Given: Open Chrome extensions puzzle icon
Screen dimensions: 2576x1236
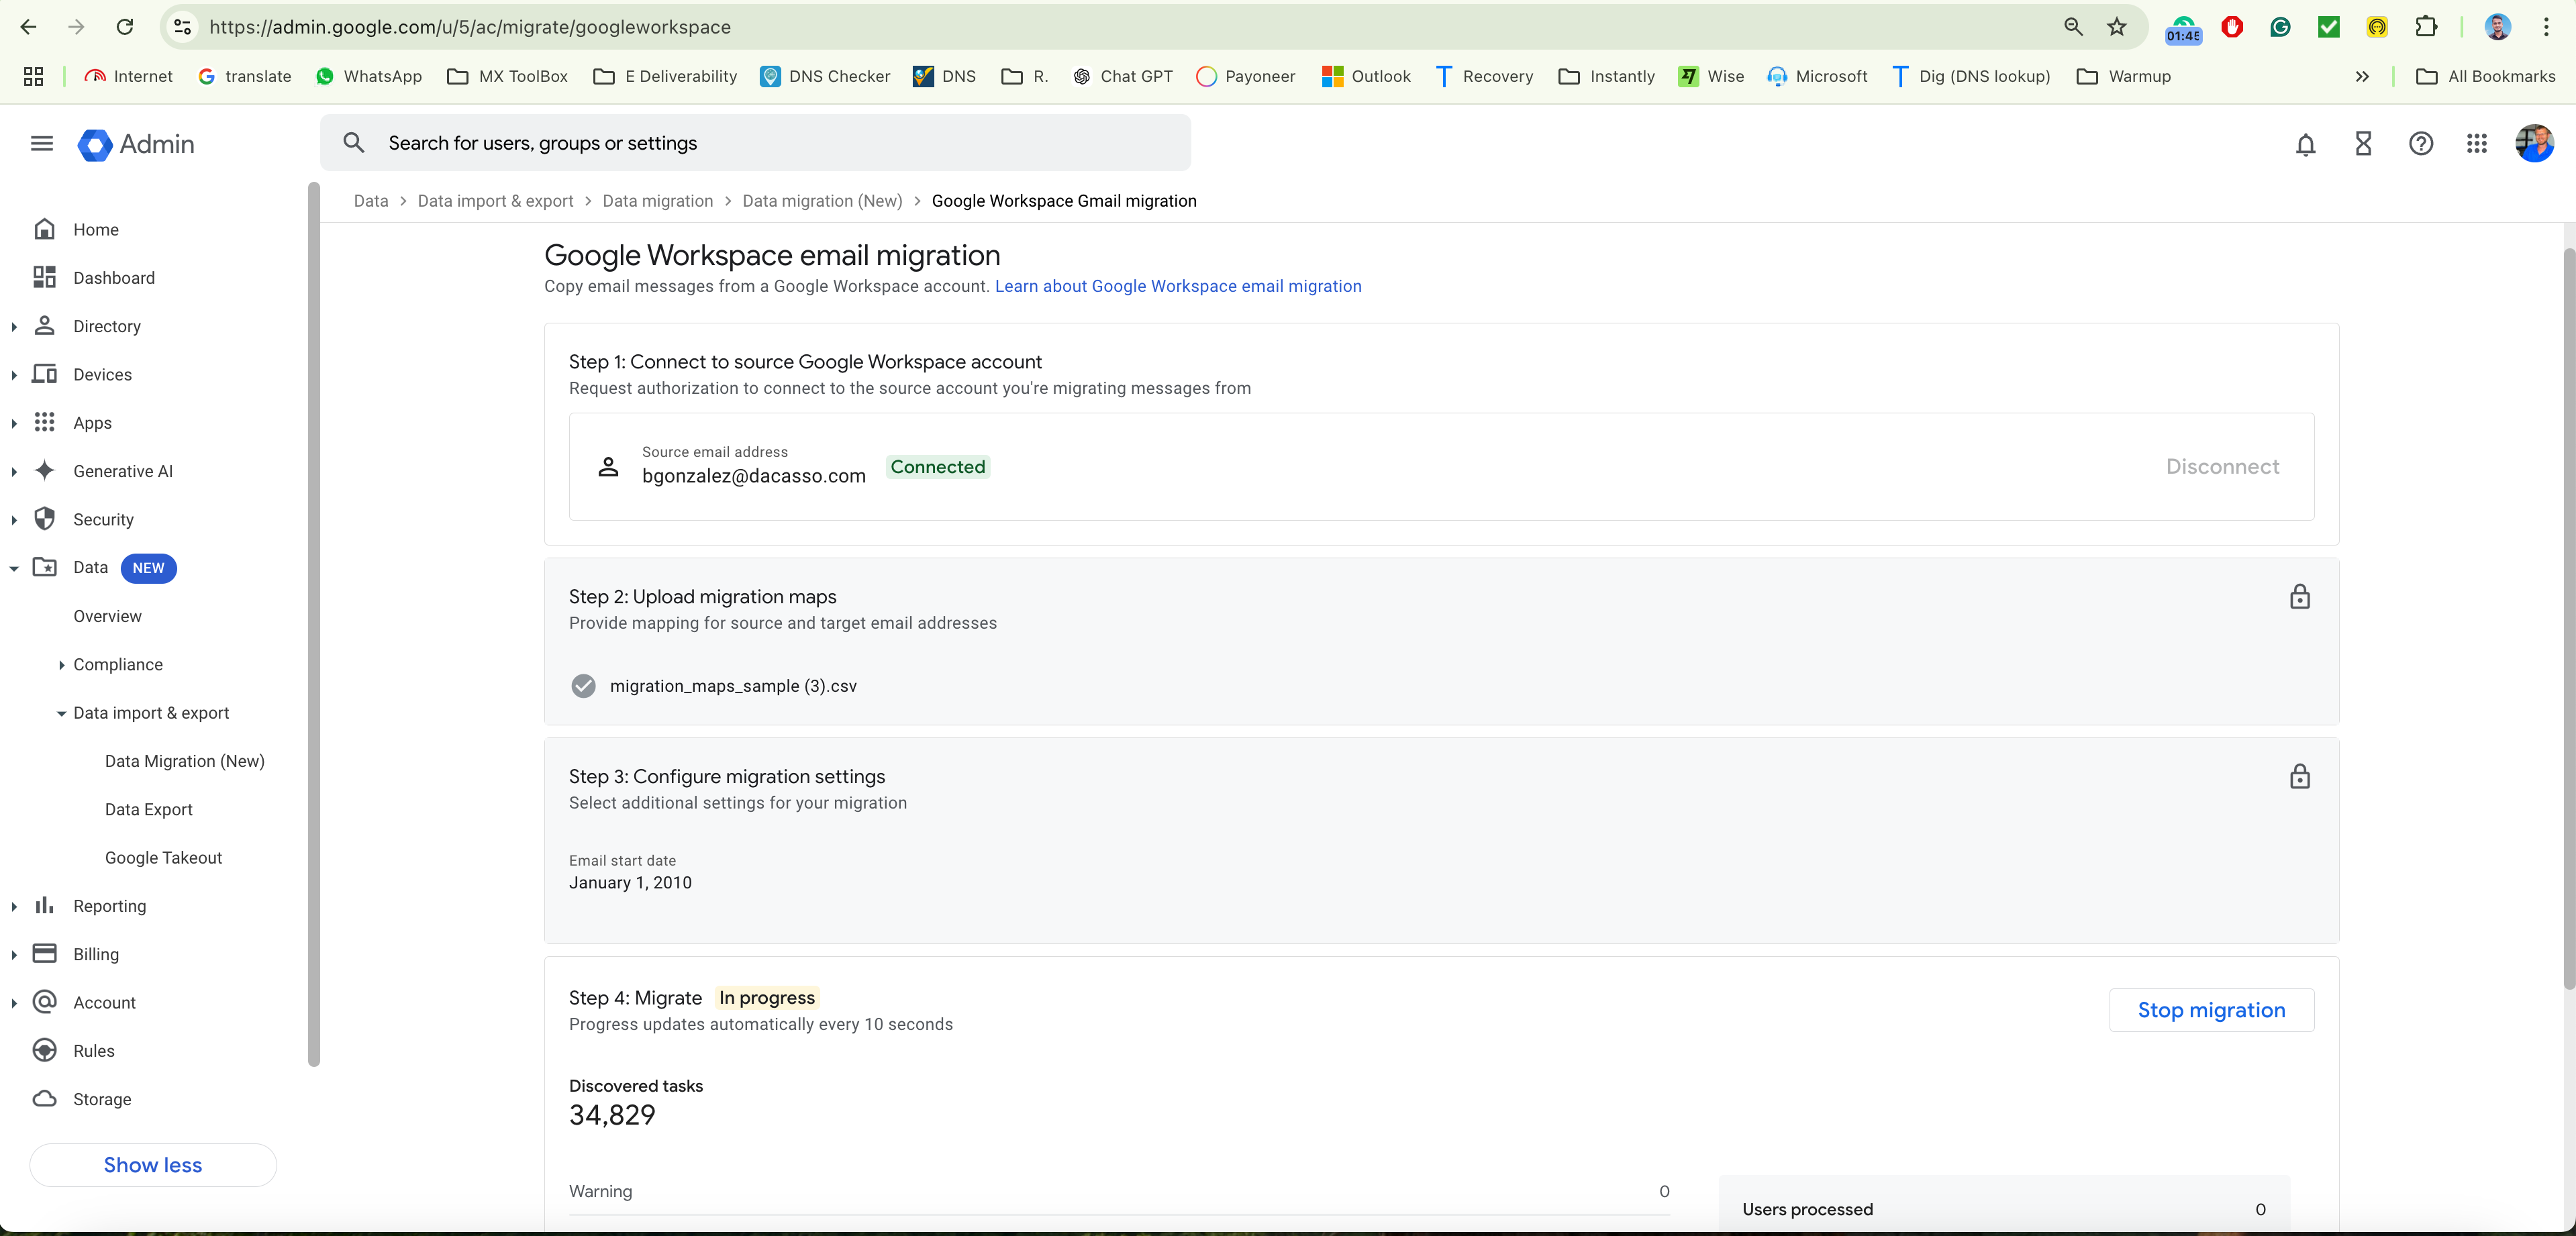Looking at the screenshot, I should (x=2426, y=27).
